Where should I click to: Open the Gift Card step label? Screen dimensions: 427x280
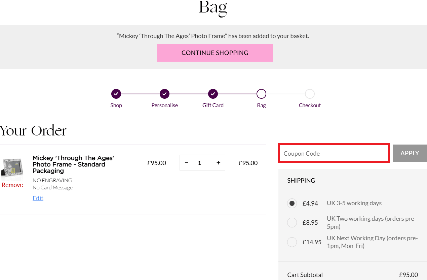pyautogui.click(x=213, y=105)
